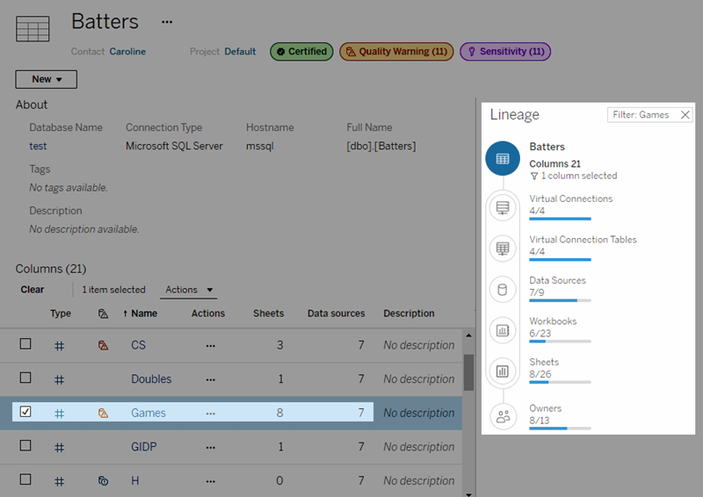Viewport: 703px width, 497px height.
Task: Click the Actions column header
Action: pyautogui.click(x=208, y=313)
